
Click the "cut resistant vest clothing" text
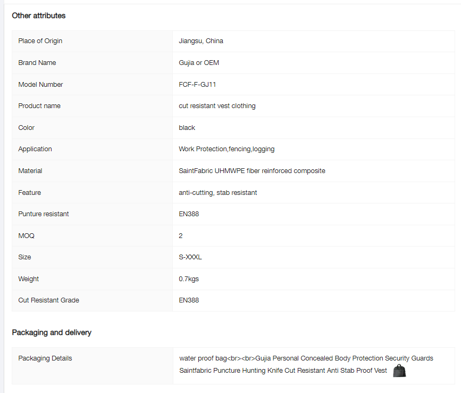[217, 106]
